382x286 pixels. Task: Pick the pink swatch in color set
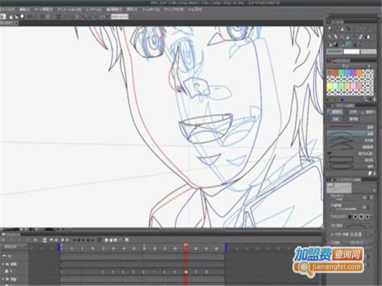(353, 86)
